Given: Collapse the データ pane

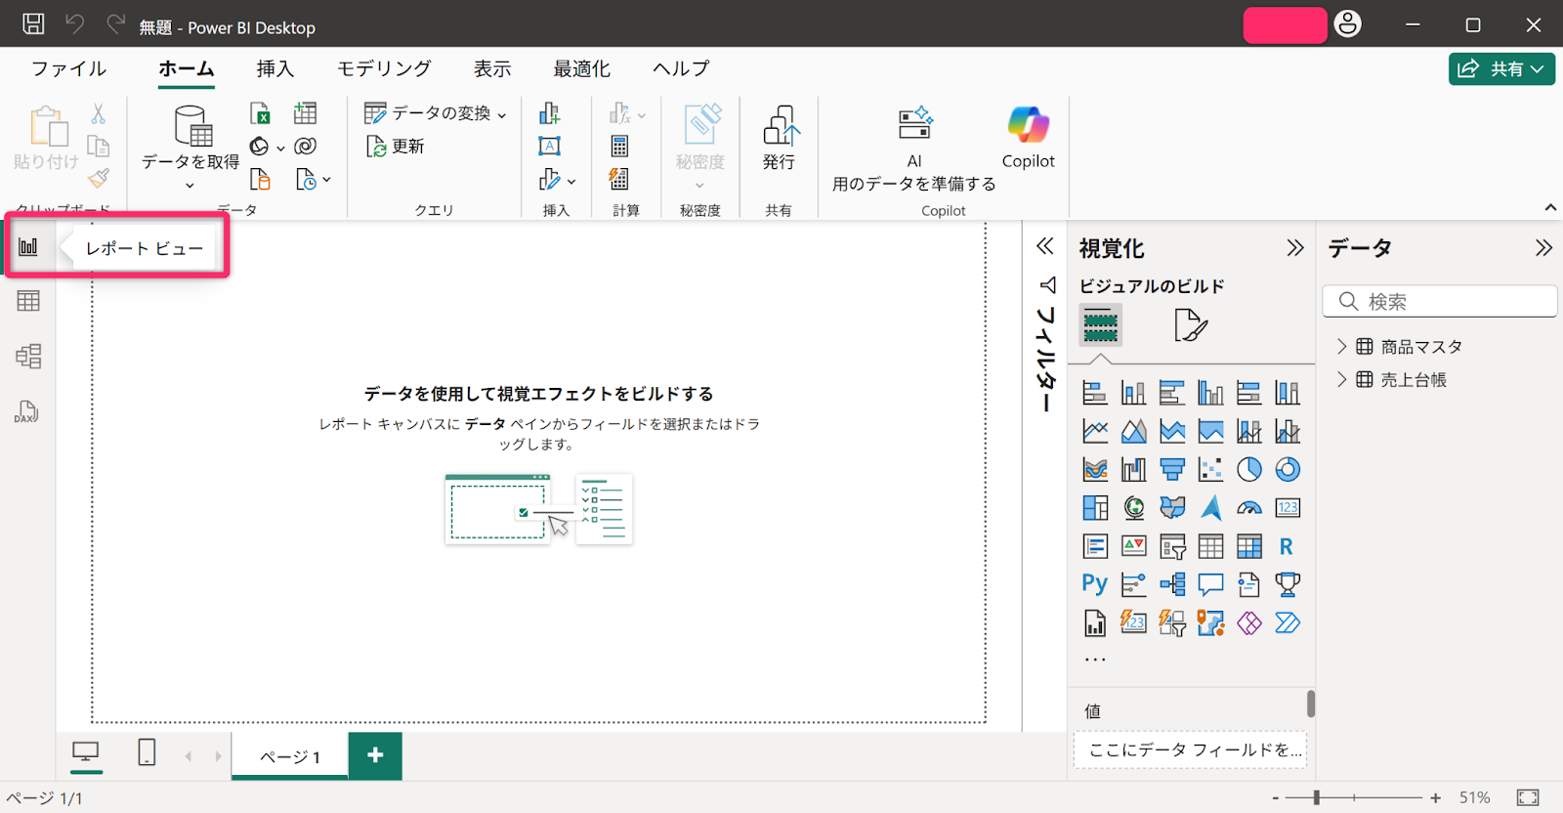Looking at the screenshot, I should point(1543,248).
